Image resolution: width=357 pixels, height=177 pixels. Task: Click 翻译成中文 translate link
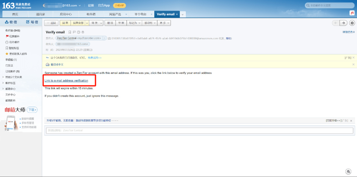coord(57,64)
